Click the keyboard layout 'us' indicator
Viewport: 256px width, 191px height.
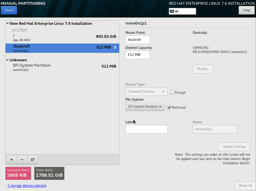[x=182, y=11]
